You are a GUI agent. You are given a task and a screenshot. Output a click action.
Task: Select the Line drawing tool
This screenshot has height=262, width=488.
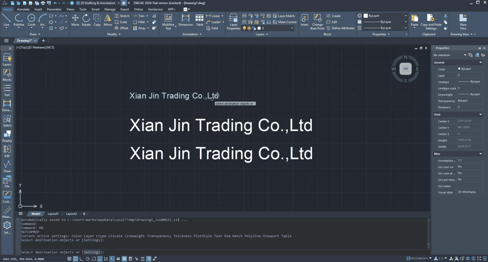pos(6,20)
